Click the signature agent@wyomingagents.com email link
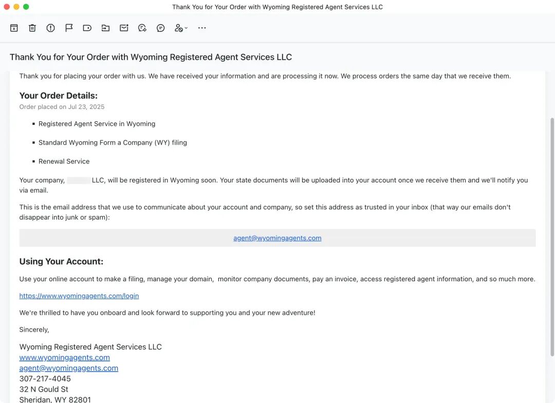Image resolution: width=555 pixels, height=403 pixels. 69,368
